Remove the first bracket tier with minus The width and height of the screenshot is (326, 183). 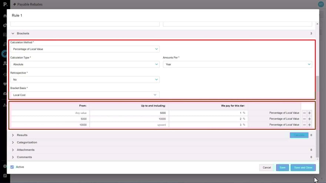[304, 113]
